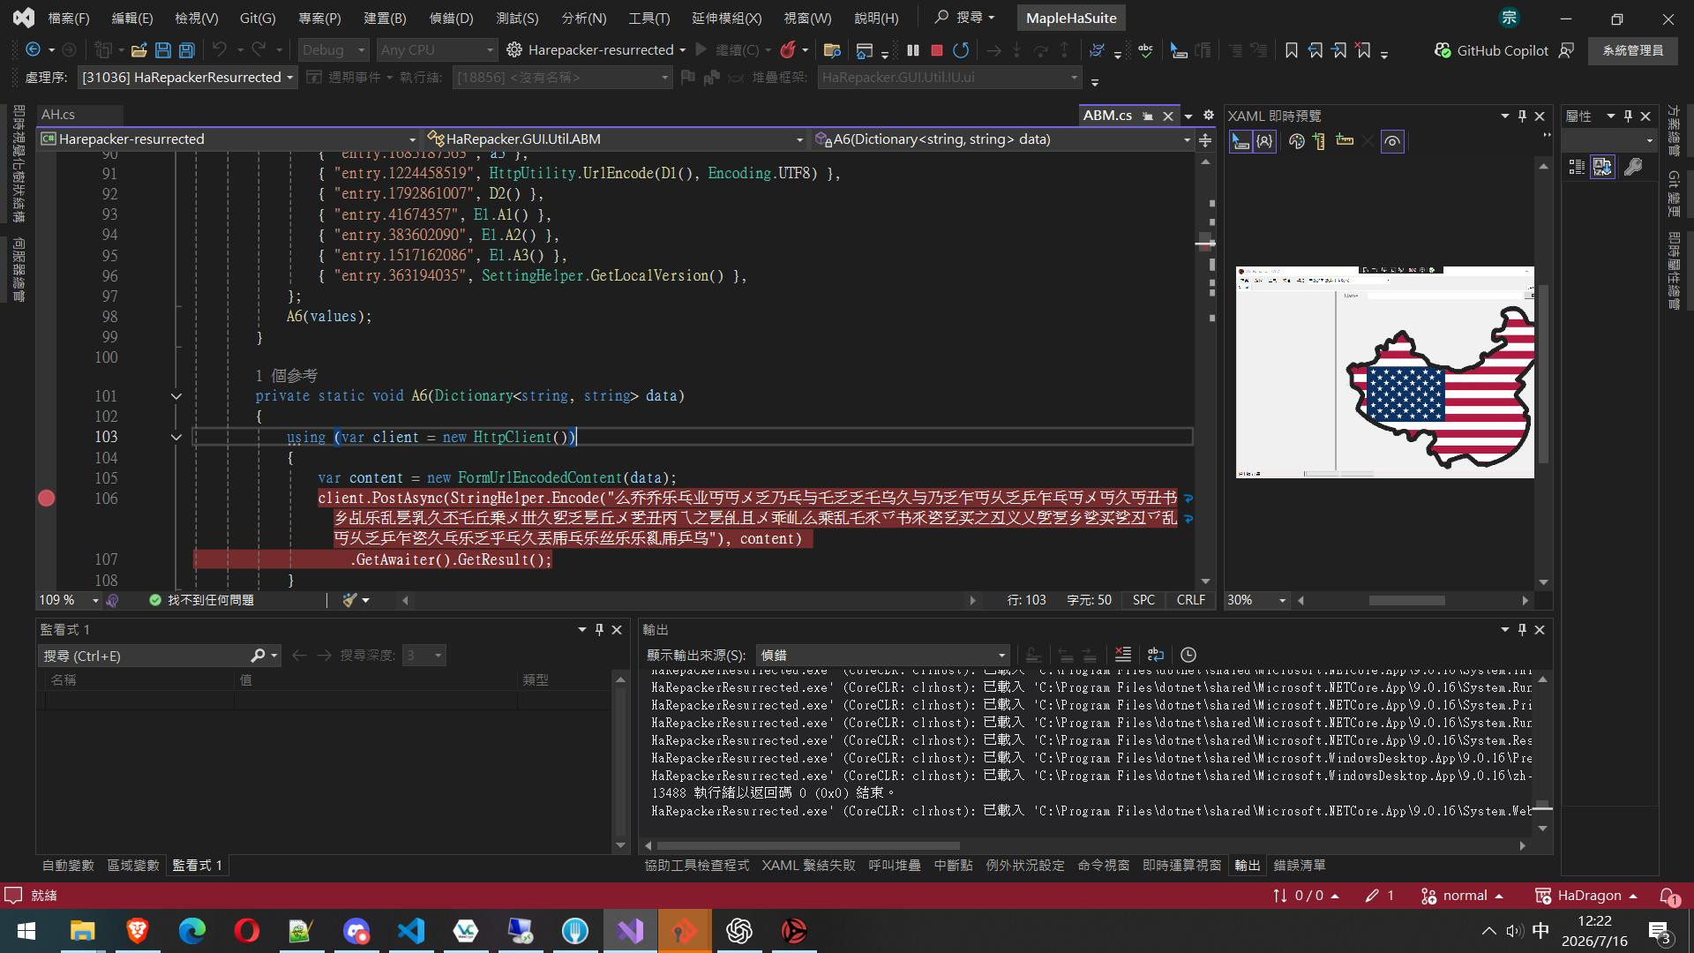
Task: Open the 109 % editor zoom dropdown
Action: pyautogui.click(x=69, y=600)
